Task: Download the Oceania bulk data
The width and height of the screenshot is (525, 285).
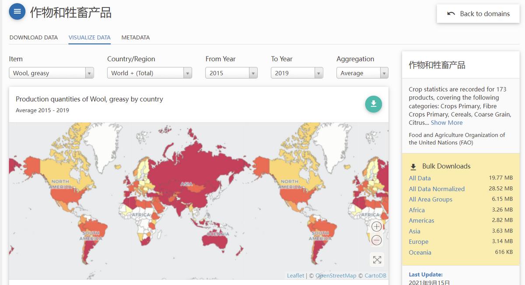Action: (420, 252)
